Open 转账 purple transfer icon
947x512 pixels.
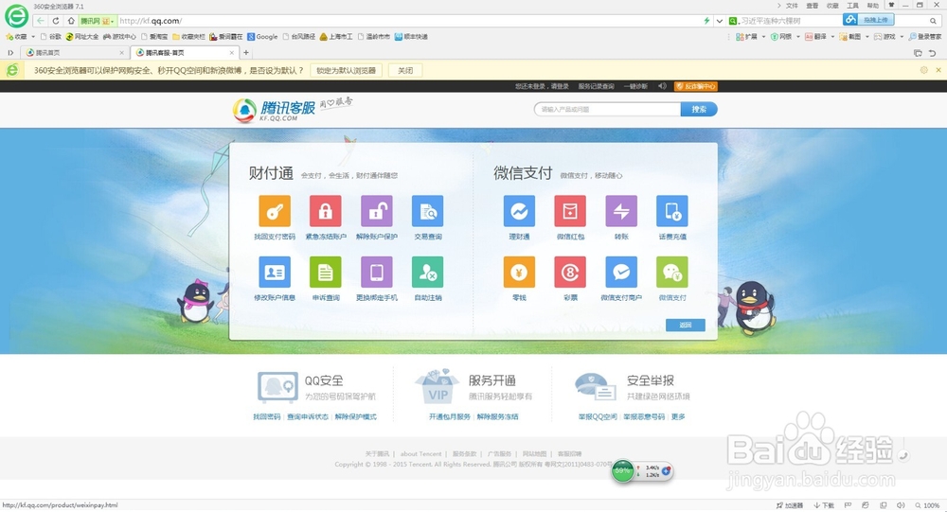[x=621, y=211]
